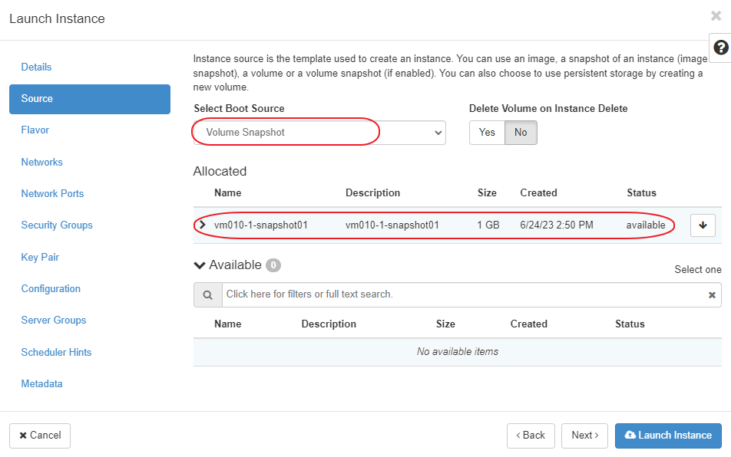
Task: Click the Launch Instance button
Action: pyautogui.click(x=667, y=436)
